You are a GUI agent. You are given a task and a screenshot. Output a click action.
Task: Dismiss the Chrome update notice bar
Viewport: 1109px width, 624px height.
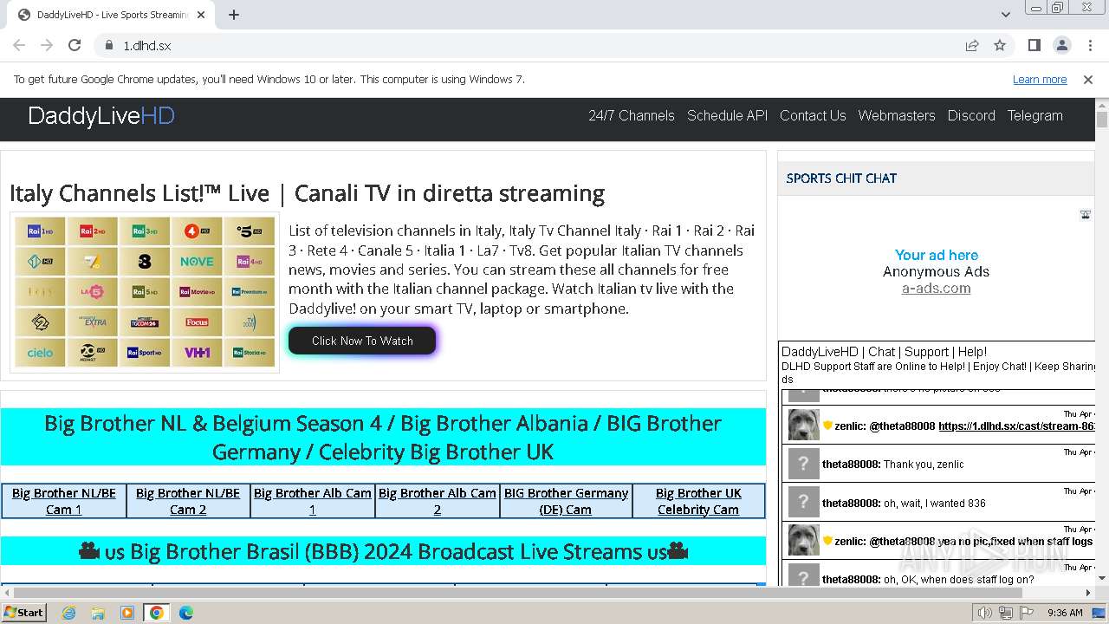pyautogui.click(x=1088, y=80)
